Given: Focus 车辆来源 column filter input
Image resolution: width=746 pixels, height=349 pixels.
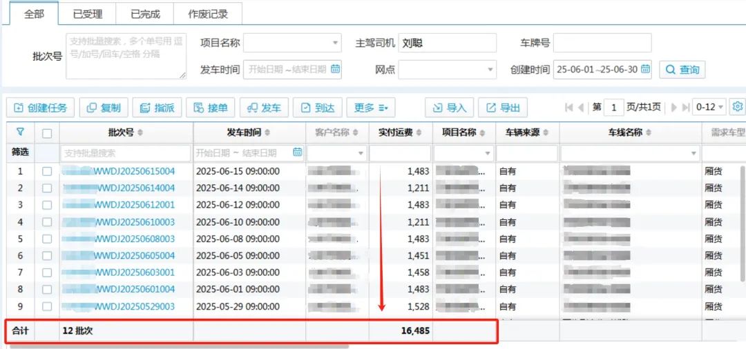Looking at the screenshot, I should [x=527, y=153].
